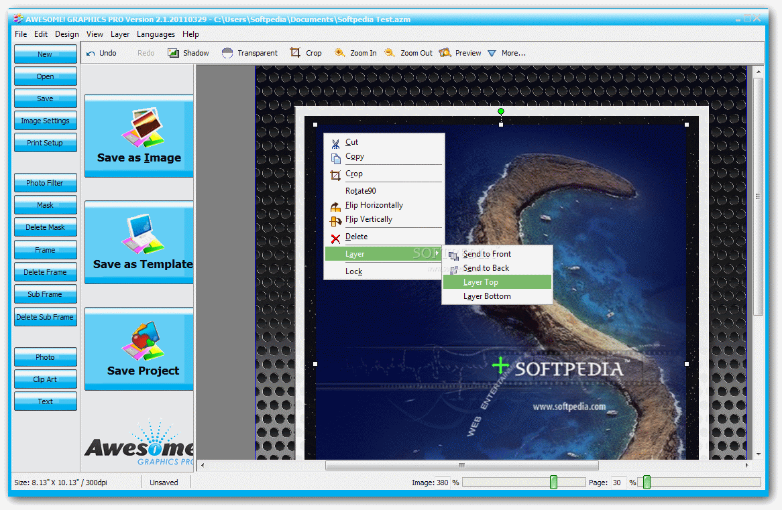
Task: Click the Sub Frame button
Action: coord(46,294)
